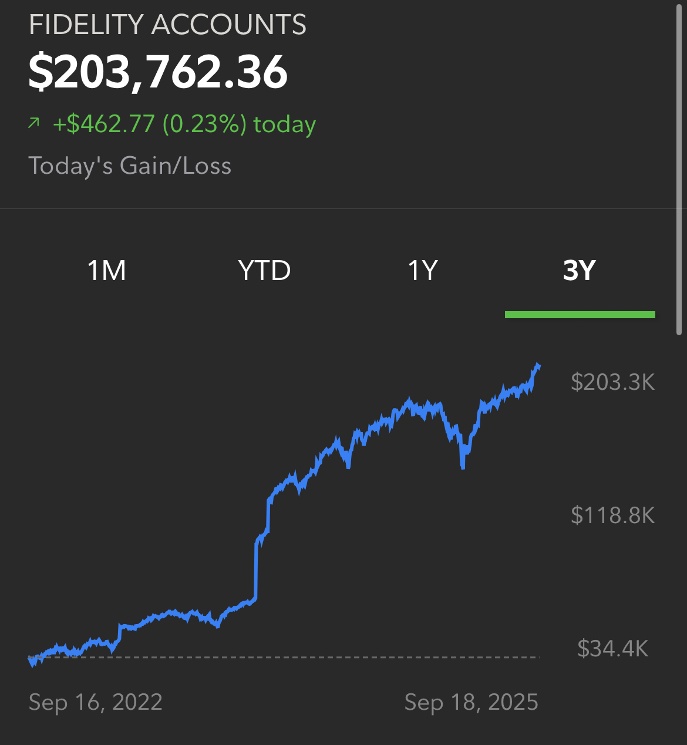Toggle the Today's Gain/Loss label
This screenshot has height=745, width=687.
tap(130, 166)
